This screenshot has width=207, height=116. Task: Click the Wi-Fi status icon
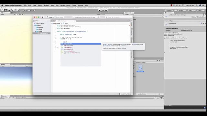[x=183, y=5]
